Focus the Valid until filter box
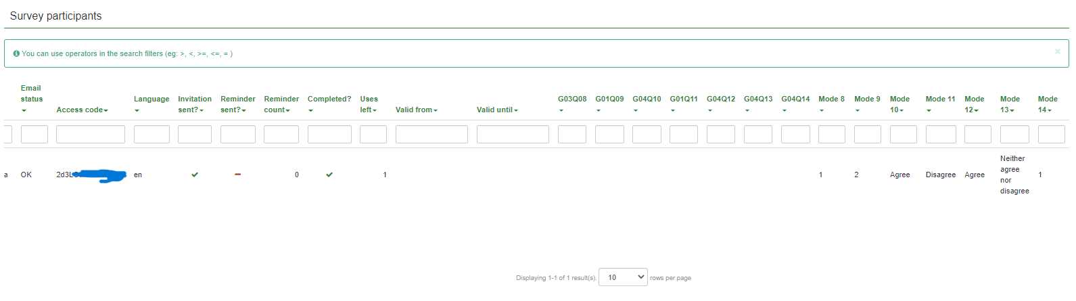Screen dimensions: 1076x301 click(513, 135)
